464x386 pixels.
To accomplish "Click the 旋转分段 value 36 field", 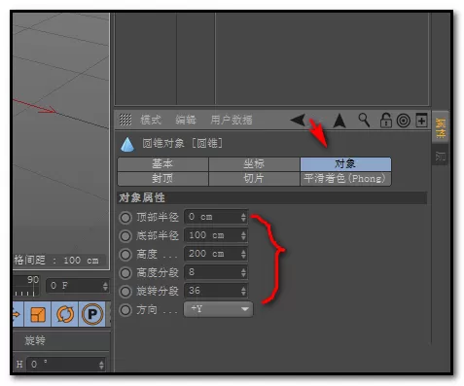I will point(216,291).
